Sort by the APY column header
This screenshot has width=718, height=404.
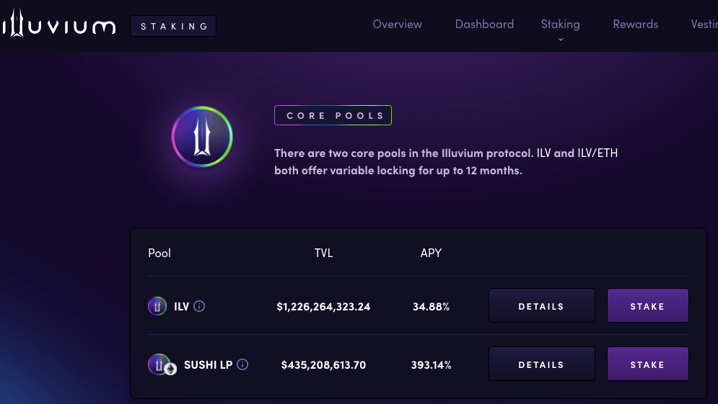point(431,253)
